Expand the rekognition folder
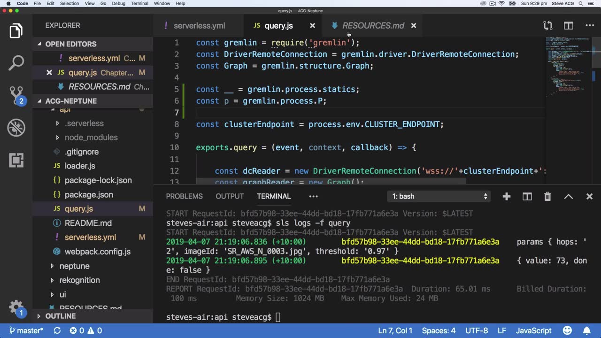The width and height of the screenshot is (601, 338). (x=79, y=280)
